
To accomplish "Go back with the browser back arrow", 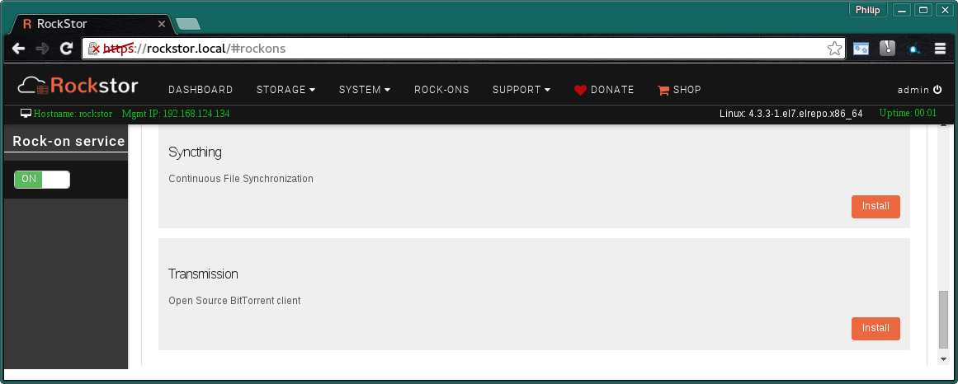I will 18,49.
